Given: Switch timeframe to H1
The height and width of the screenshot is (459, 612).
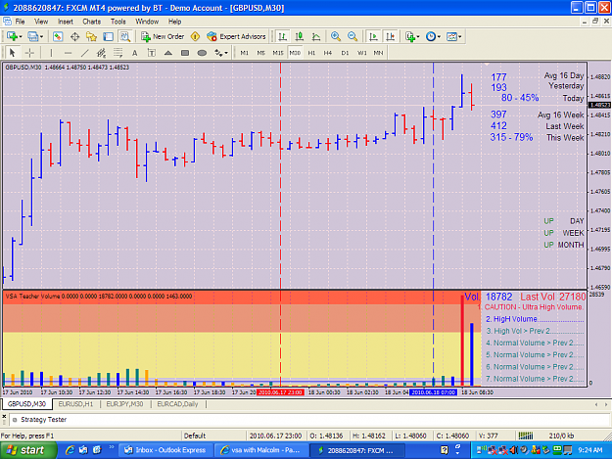Looking at the screenshot, I should coord(311,53).
